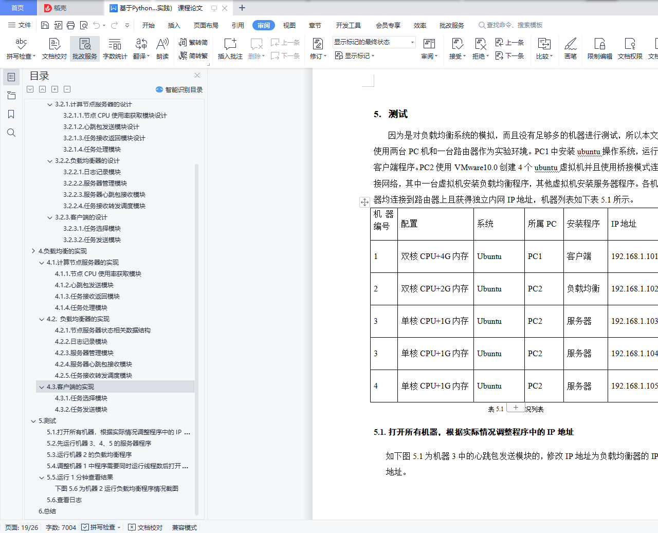Go to 上一条 revision beside 拒绝
Viewport: 658px width, 533px height.
click(509, 42)
